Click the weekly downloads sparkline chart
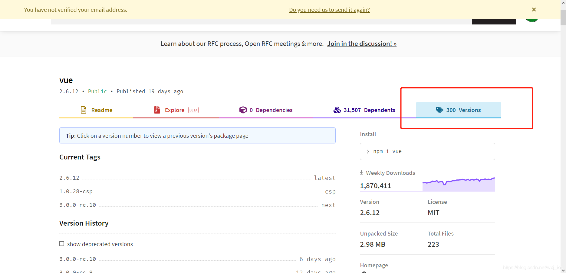Image resolution: width=566 pixels, height=273 pixels. click(459, 184)
